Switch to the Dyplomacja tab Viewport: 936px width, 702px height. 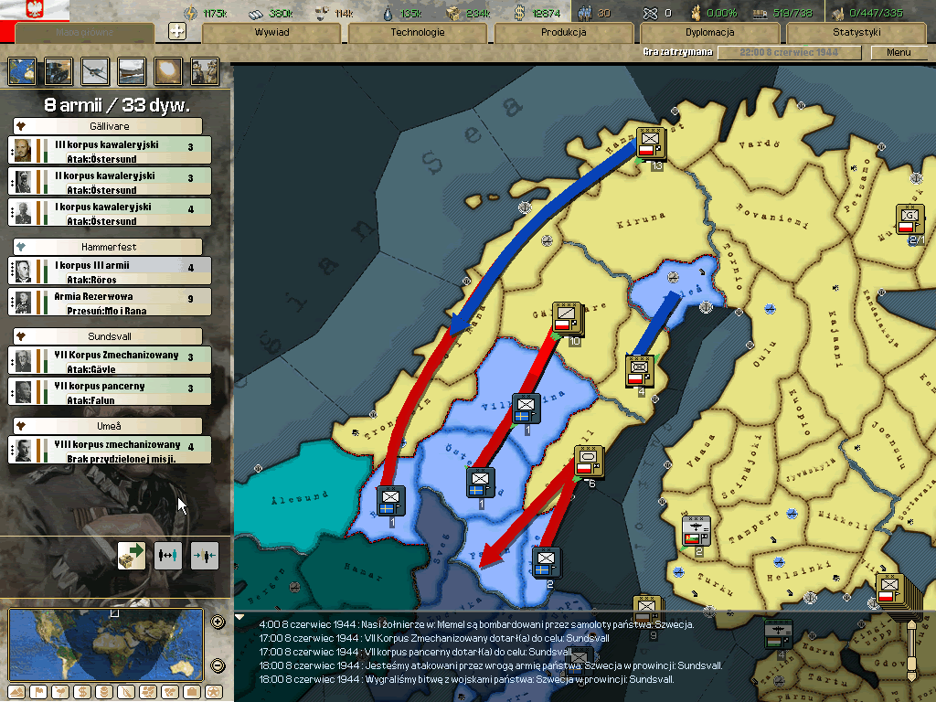(709, 32)
